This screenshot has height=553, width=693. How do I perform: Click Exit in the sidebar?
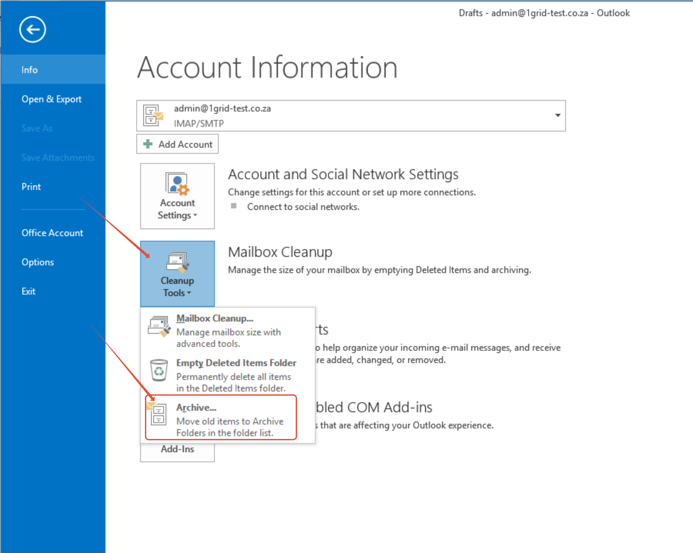(28, 292)
